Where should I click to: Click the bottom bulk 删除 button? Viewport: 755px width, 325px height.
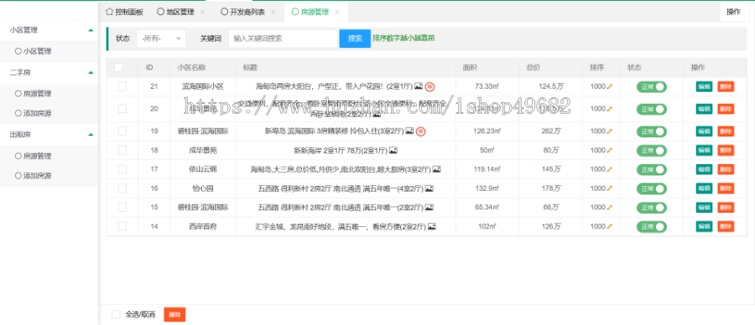coord(174,314)
